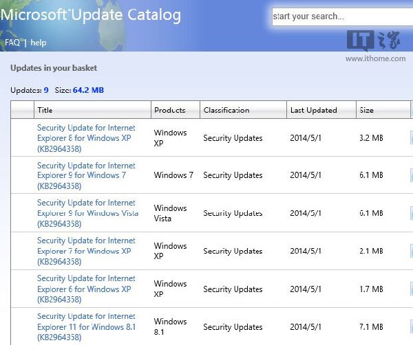Go to Microsoft Update Catalog home title
Screen dimensions: 413x345
point(91,15)
